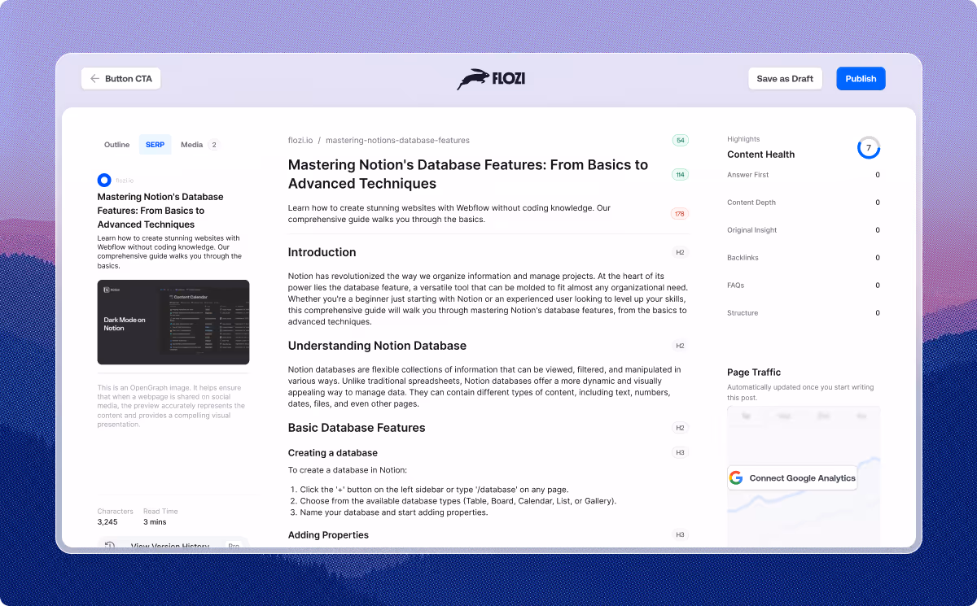Image resolution: width=977 pixels, height=606 pixels.
Task: Click the Pro badge on Version History
Action: tap(234, 547)
